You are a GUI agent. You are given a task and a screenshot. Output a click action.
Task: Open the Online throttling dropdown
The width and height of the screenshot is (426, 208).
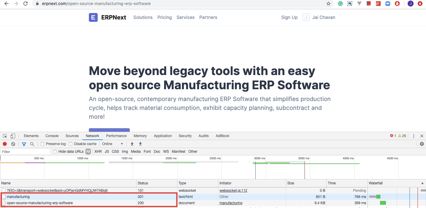(x=113, y=144)
